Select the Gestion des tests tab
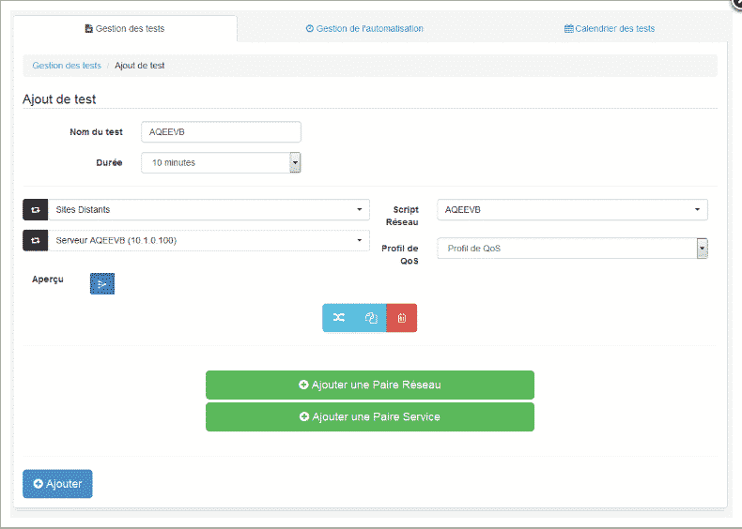This screenshot has width=742, height=529. 124,28
